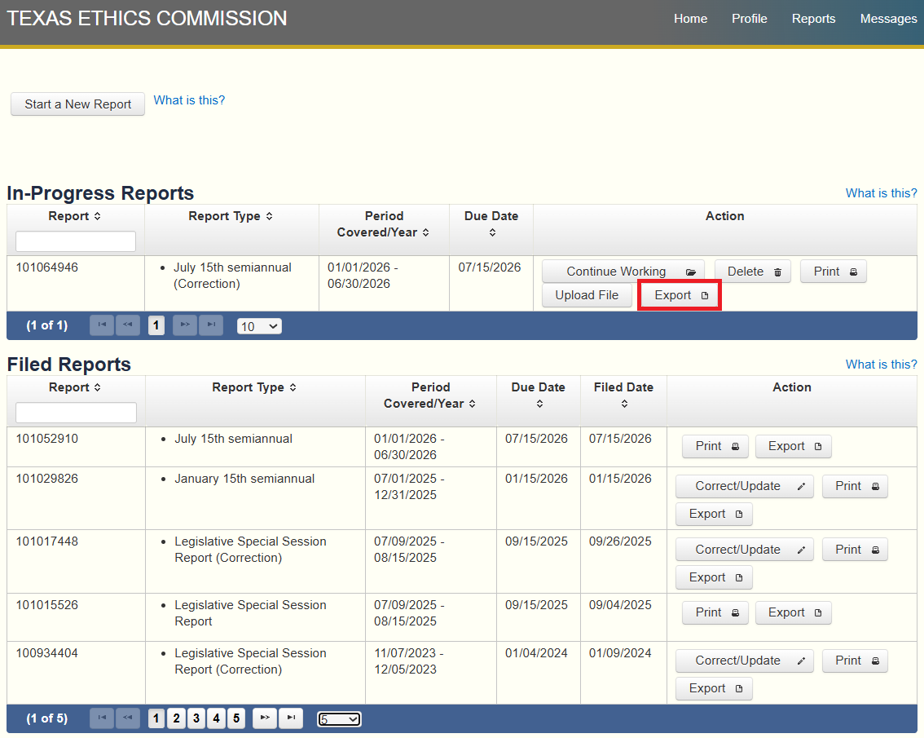
Task: Go to page 4 of Filed Reports
Action: click(x=216, y=718)
